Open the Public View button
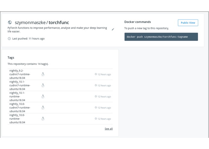The image size is (209, 149). pyautogui.click(x=188, y=23)
